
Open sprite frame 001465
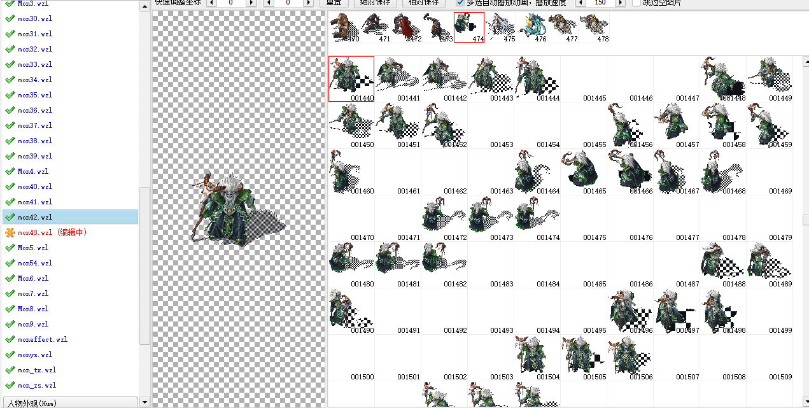[584, 172]
